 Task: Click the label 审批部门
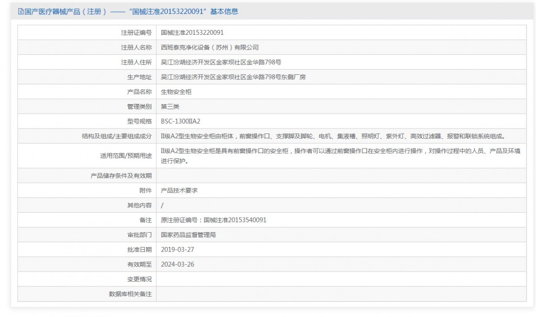(x=139, y=235)
